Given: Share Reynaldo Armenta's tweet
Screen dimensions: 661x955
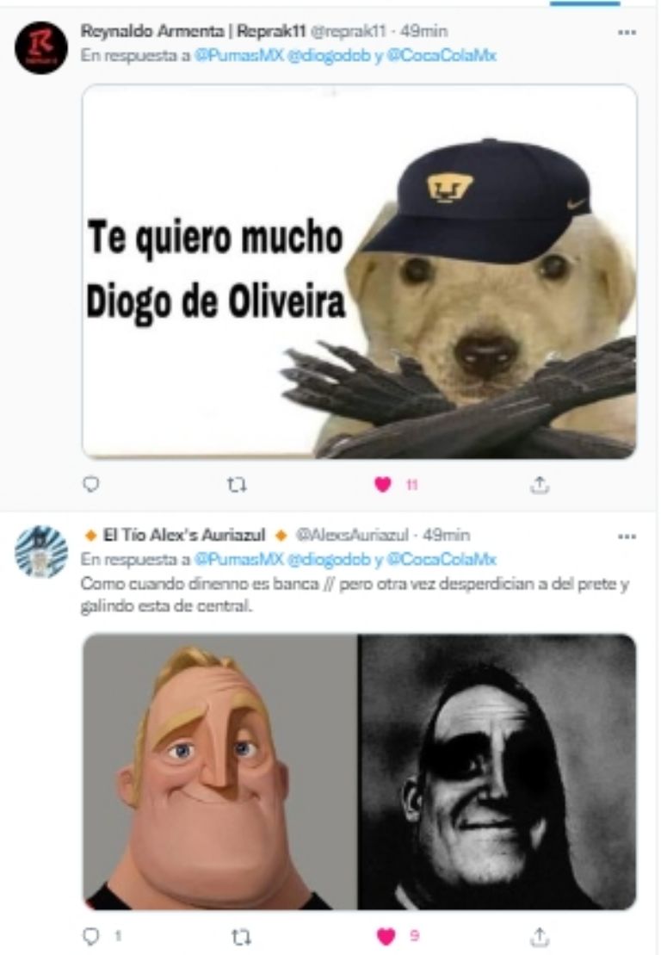Looking at the screenshot, I should tap(540, 485).
